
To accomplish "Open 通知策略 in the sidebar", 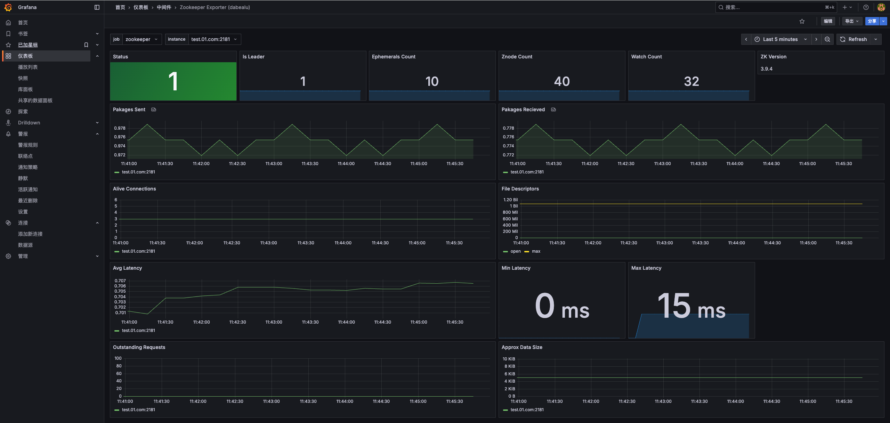I will (28, 167).
